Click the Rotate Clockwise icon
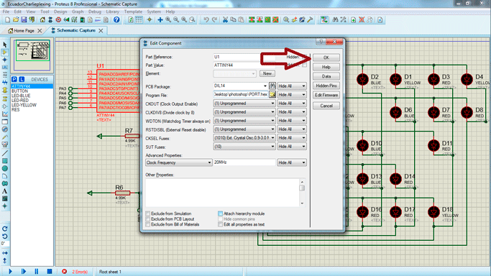This screenshot has height=276, width=491. (x=5, y=229)
